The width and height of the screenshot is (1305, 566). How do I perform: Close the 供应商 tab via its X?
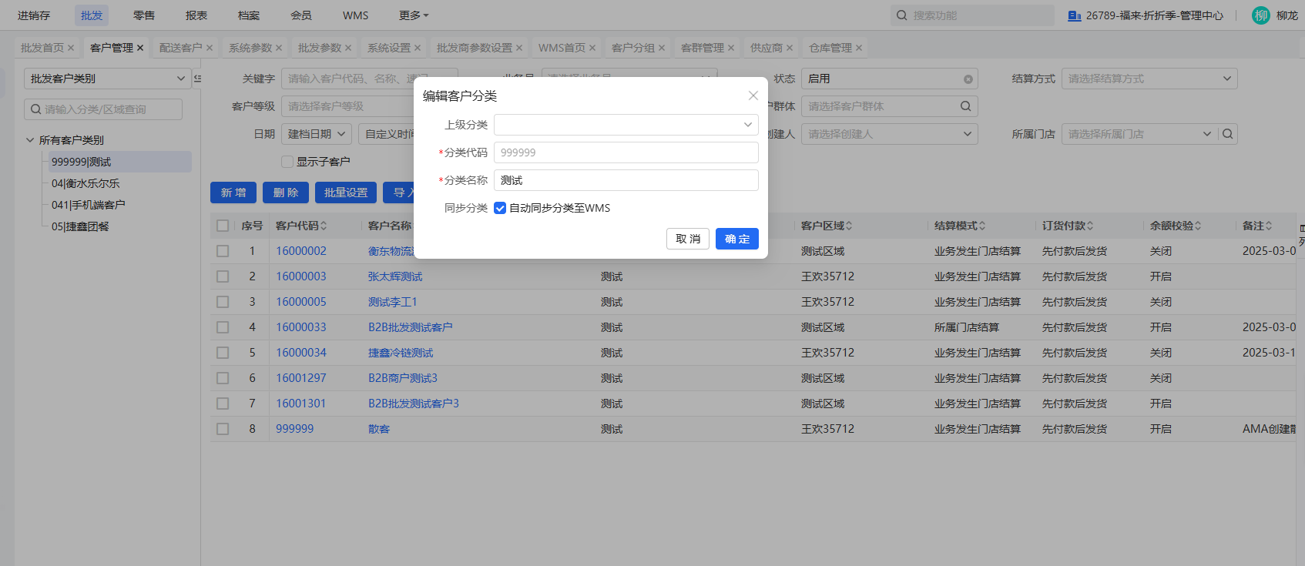pyautogui.click(x=790, y=48)
